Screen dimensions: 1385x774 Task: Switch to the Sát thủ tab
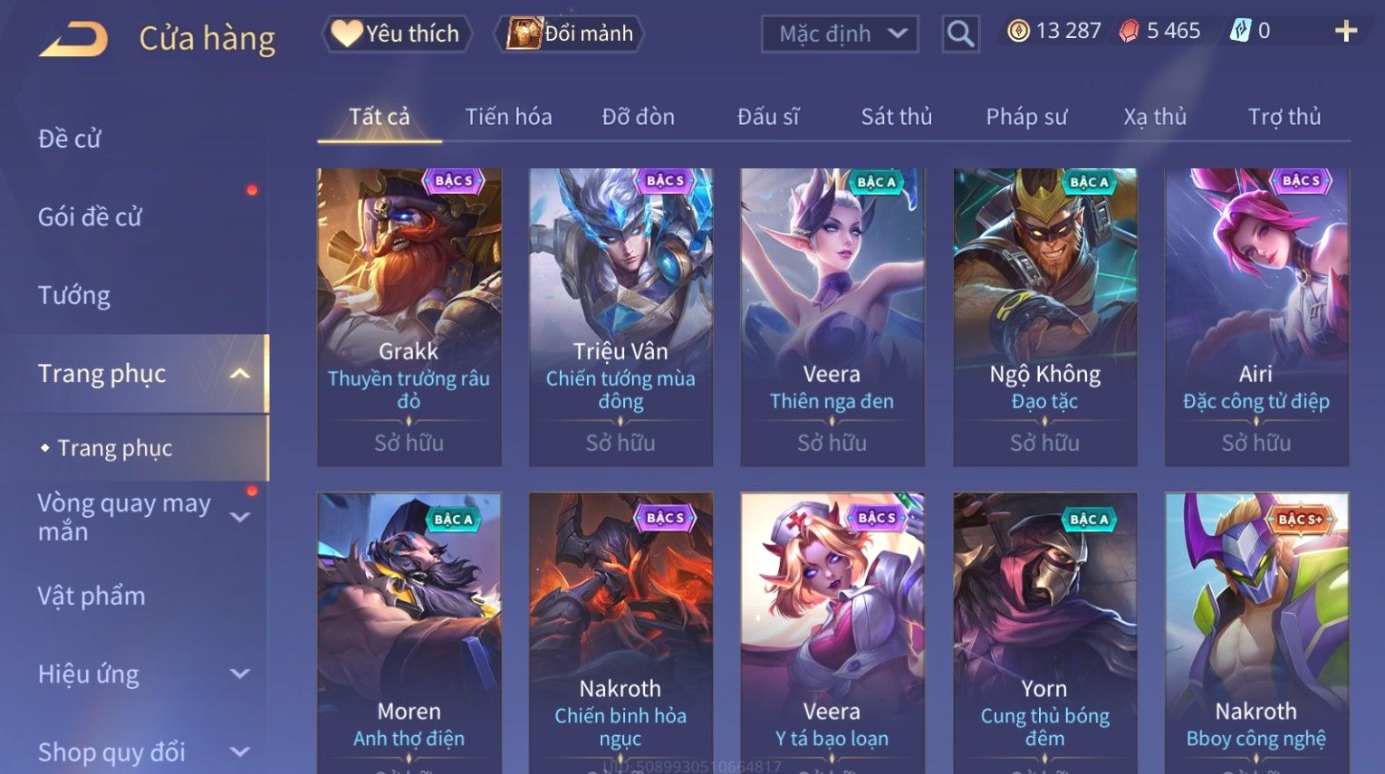point(896,117)
